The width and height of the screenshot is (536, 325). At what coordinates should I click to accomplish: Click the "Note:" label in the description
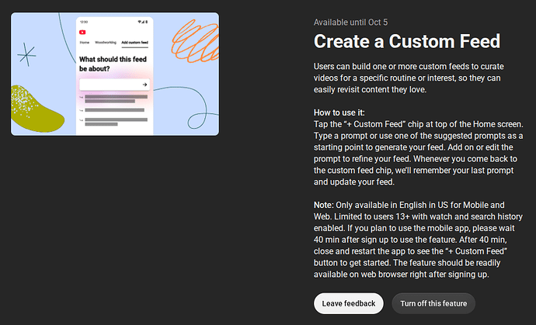pyautogui.click(x=323, y=206)
